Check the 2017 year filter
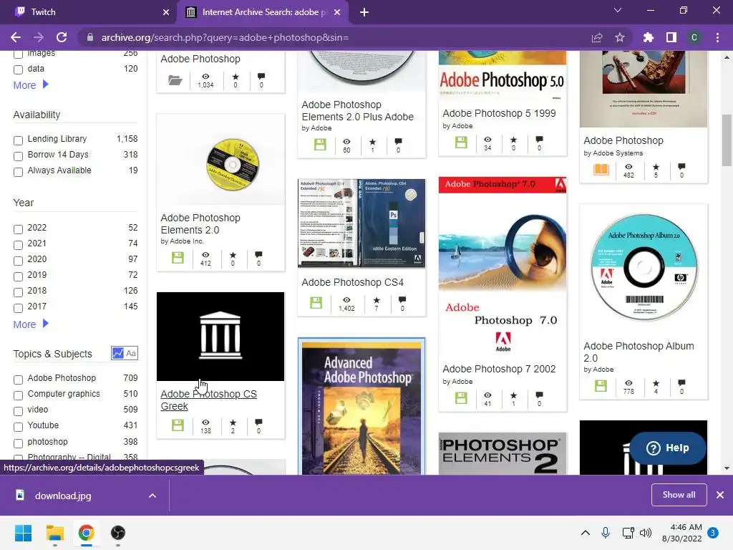 18,308
